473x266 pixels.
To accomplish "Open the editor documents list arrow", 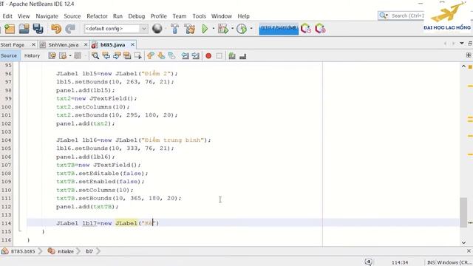I will (x=461, y=44).
